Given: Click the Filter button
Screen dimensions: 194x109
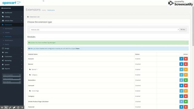Looking at the screenshot, I should (183, 30).
